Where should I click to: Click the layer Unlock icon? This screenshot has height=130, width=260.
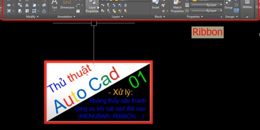(x=120, y=11)
